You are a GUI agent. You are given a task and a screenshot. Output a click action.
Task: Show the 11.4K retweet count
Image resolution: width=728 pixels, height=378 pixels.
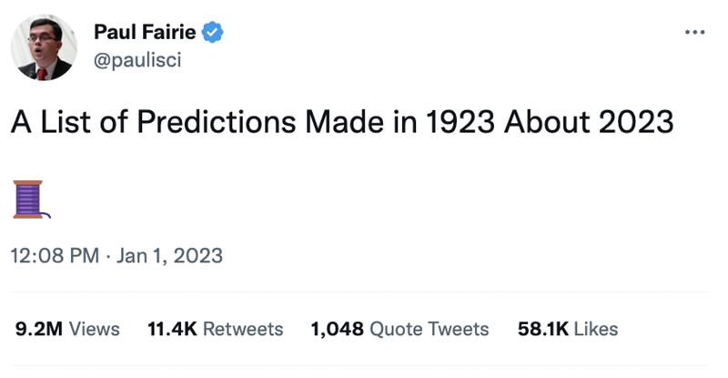(172, 329)
